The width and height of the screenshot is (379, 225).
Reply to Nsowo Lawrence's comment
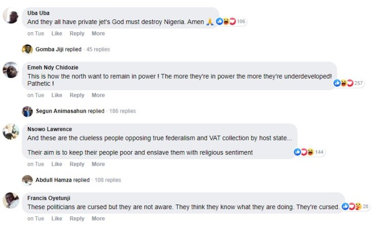77,164
